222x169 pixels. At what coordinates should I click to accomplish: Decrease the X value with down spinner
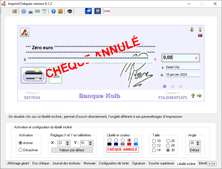click(68, 144)
